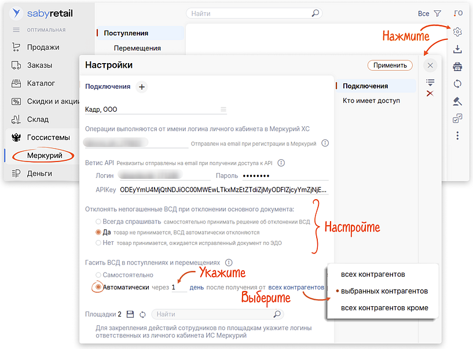Expand the 'Все' filter at top
Viewport: 473px width, 349px height.
(429, 13)
